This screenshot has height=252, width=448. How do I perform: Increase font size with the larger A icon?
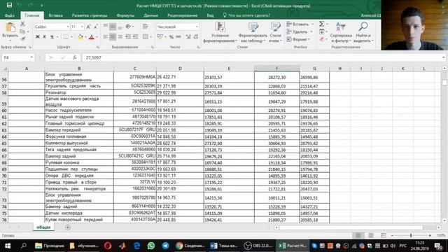(x=88, y=27)
